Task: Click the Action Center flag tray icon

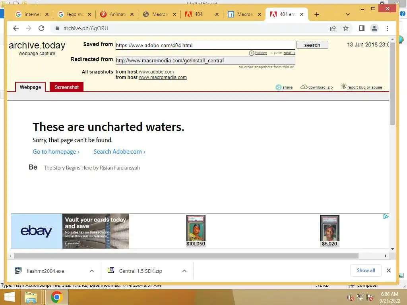Action: tap(370, 297)
